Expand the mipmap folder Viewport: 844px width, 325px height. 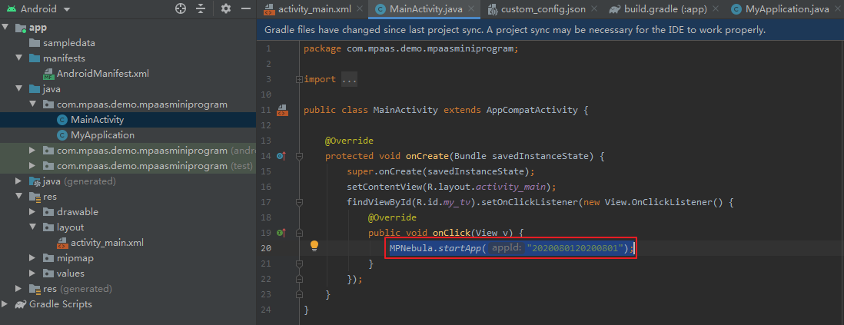33,258
